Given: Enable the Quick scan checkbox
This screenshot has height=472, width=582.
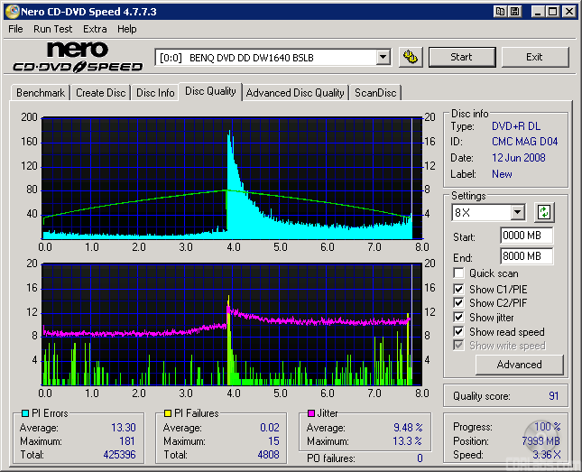Looking at the screenshot, I should pos(458,273).
